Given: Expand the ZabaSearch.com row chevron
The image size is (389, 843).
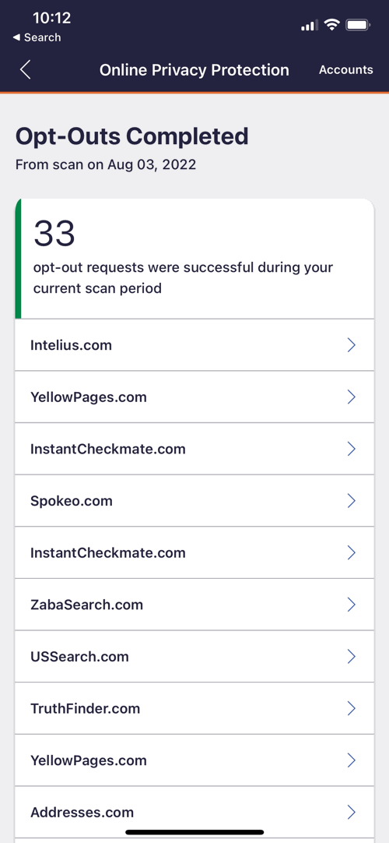Looking at the screenshot, I should (x=352, y=605).
